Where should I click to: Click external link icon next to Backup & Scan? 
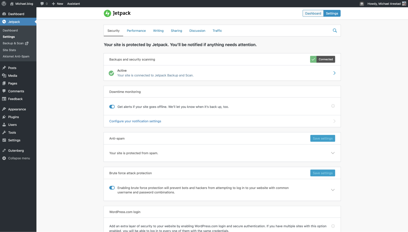click(27, 43)
